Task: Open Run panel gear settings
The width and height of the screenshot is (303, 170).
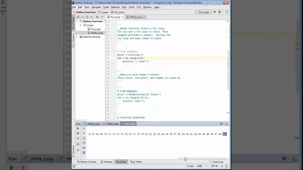Action: tap(222, 124)
